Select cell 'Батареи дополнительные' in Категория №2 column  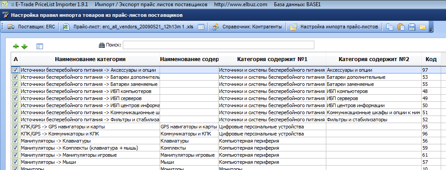tap(374, 77)
